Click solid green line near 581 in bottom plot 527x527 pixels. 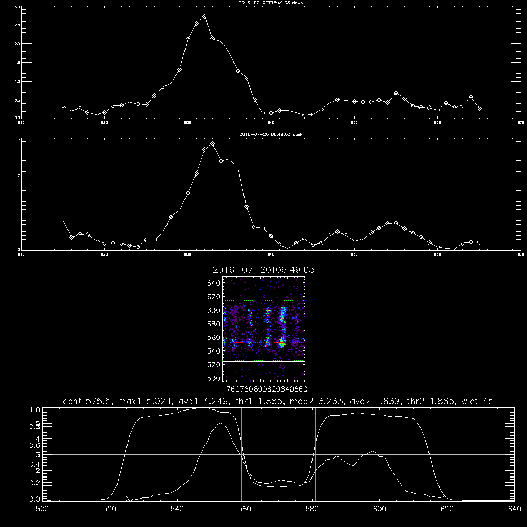pyautogui.click(x=315, y=454)
